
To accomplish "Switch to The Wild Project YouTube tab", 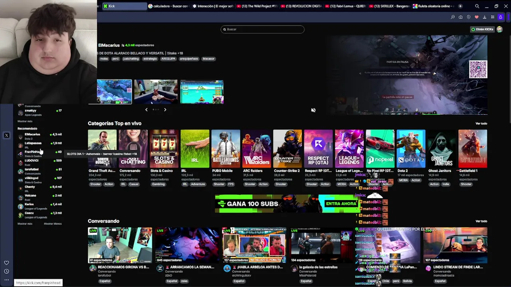I will (257, 6).
